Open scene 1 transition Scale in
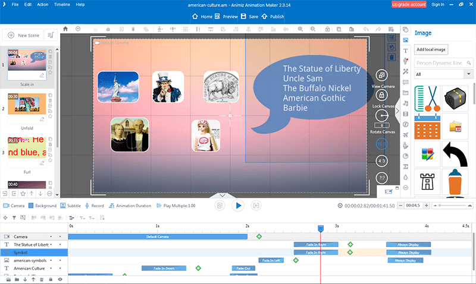This screenshot has height=284, width=476. point(27,84)
